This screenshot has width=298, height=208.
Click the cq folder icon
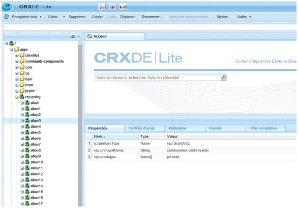tap(22, 73)
